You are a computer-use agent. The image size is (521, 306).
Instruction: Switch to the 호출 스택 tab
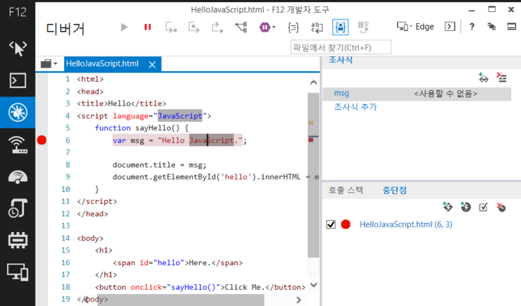pyautogui.click(x=346, y=190)
